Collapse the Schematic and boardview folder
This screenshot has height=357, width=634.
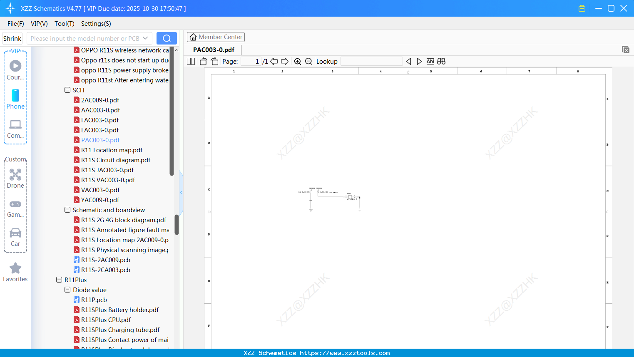[67, 210]
